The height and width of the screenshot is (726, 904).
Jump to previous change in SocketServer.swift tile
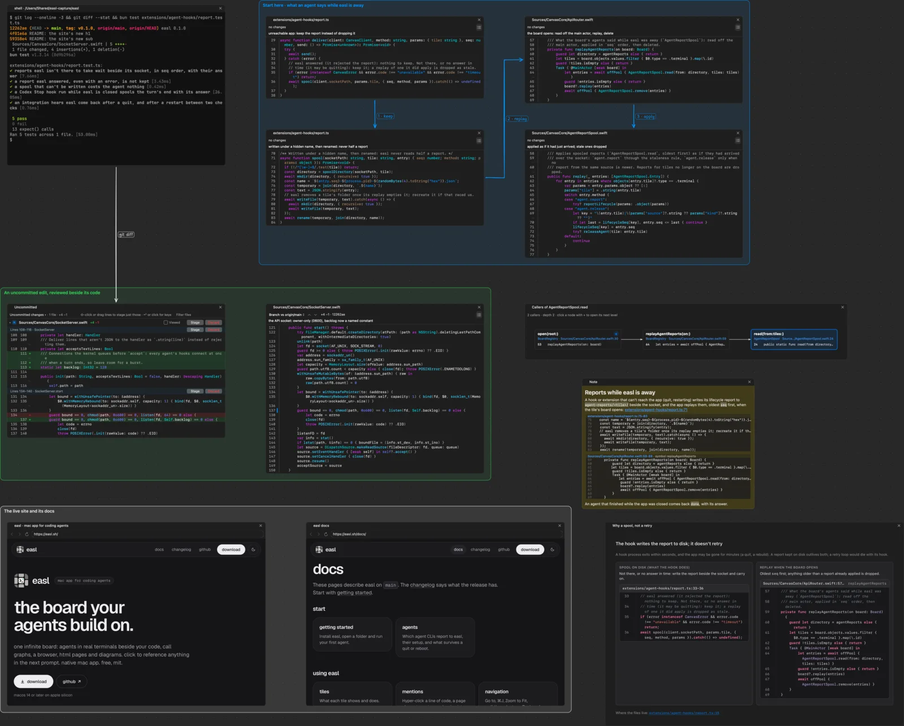pos(310,315)
